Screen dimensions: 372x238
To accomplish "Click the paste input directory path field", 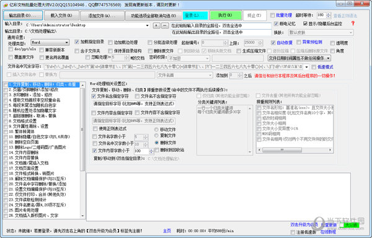I will tap(221, 25).
